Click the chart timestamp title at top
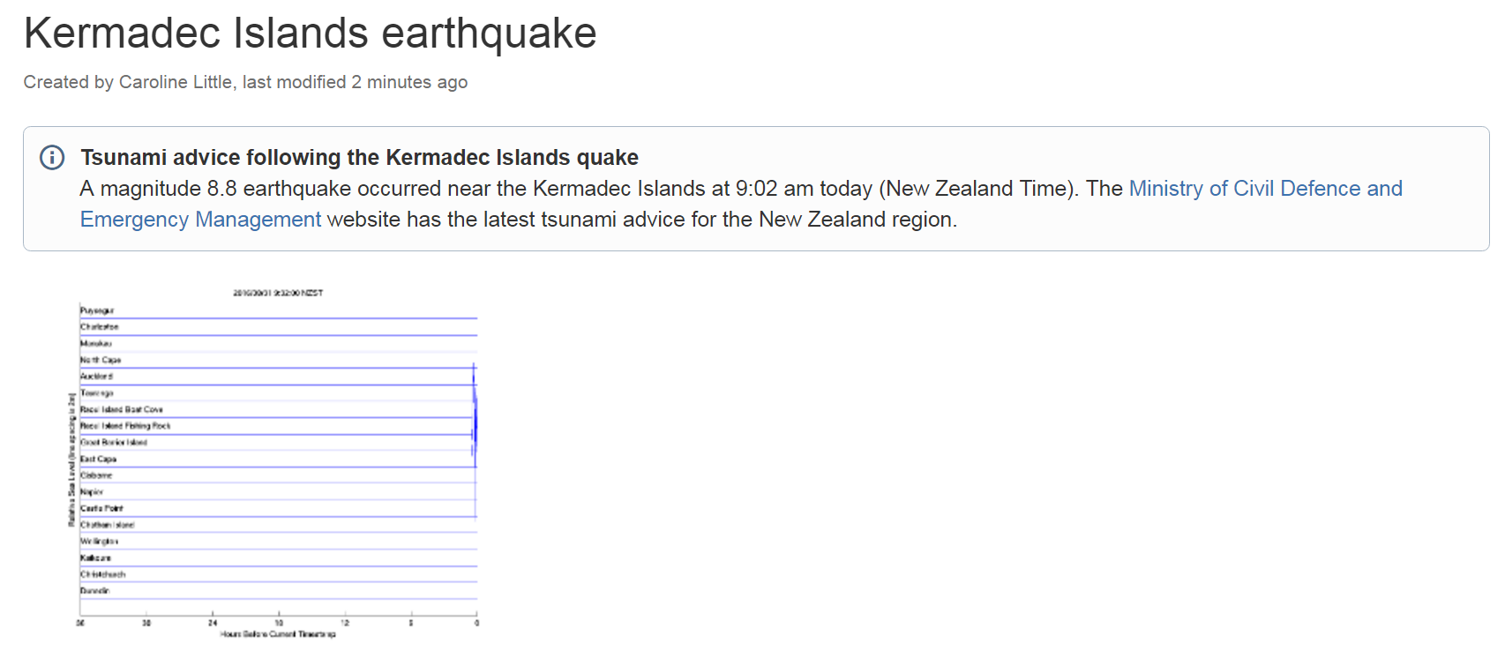 (278, 293)
